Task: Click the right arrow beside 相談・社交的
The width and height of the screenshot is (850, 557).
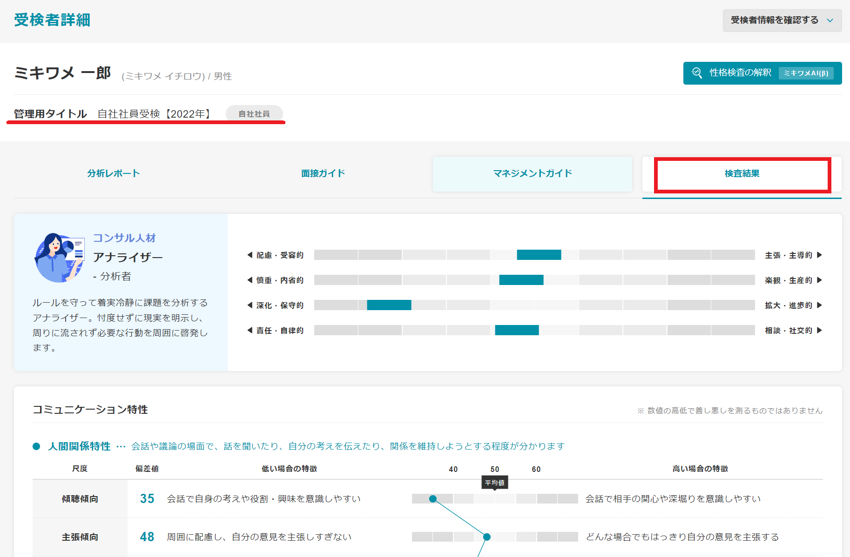Action: coord(819,330)
